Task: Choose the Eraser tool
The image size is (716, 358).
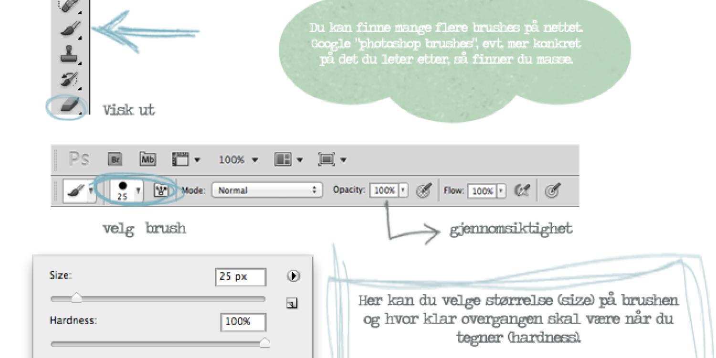Action: pos(69,105)
